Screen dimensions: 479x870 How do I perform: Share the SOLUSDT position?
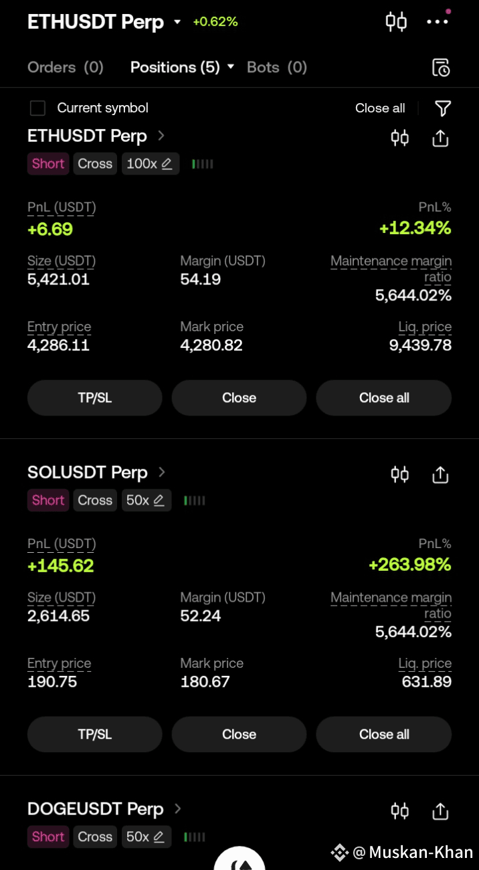(440, 474)
